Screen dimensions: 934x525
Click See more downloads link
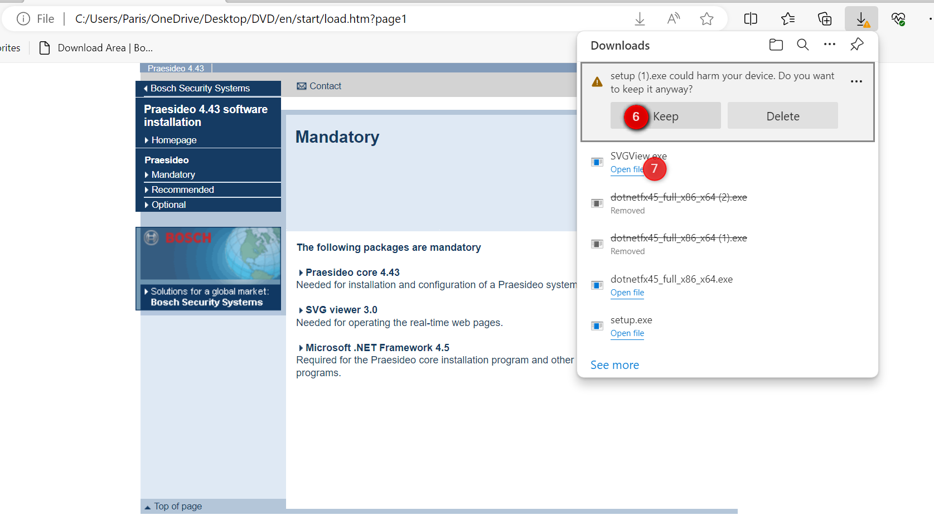[x=614, y=365]
